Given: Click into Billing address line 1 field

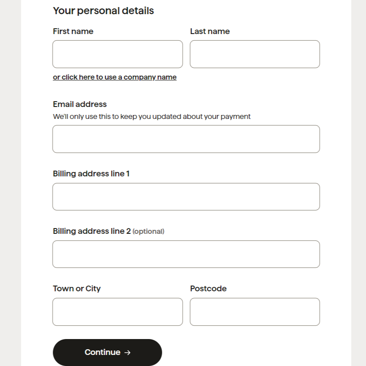Looking at the screenshot, I should 186,197.
